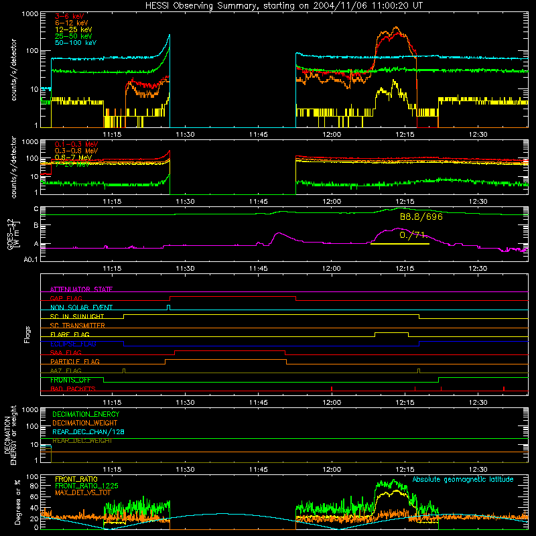This screenshot has height=536, width=536.
Task: Select the BAD_PACKETS flag label
Action: (x=73, y=389)
